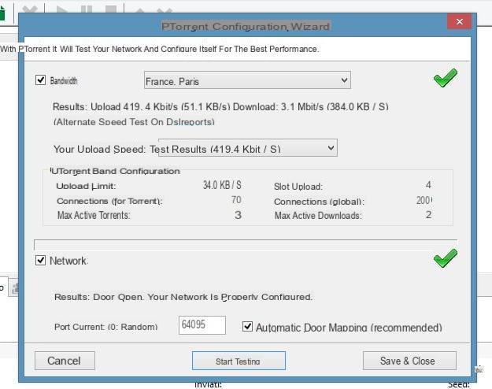Click the Slot Upload value 4
This screenshot has height=389, width=492.
point(428,184)
